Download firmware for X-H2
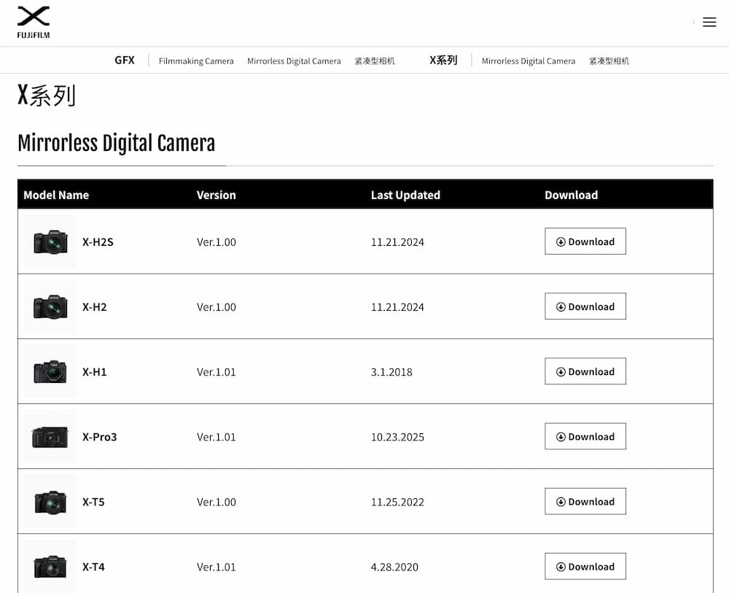 tap(585, 306)
